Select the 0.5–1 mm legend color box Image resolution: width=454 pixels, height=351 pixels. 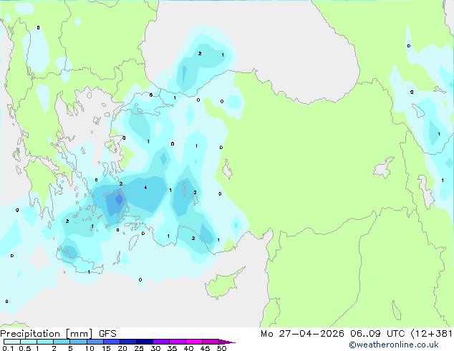[29, 342]
